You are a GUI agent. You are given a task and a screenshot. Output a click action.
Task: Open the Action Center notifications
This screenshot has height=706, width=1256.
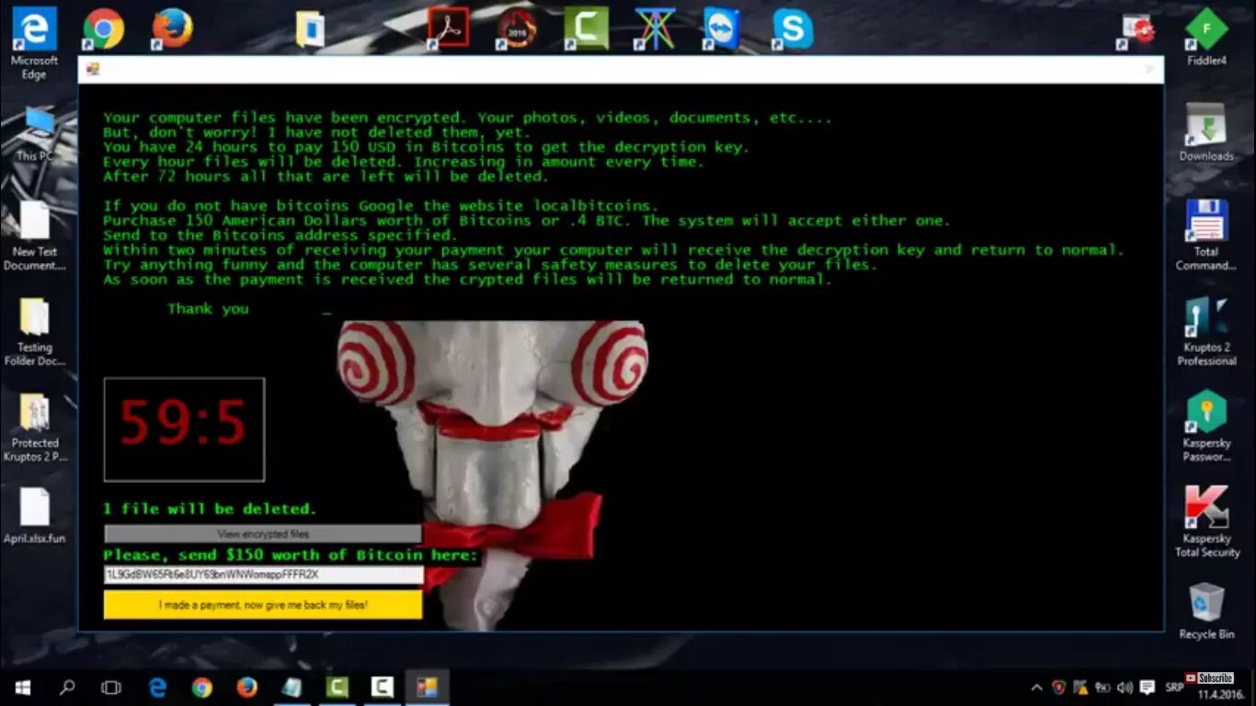pos(1148,688)
